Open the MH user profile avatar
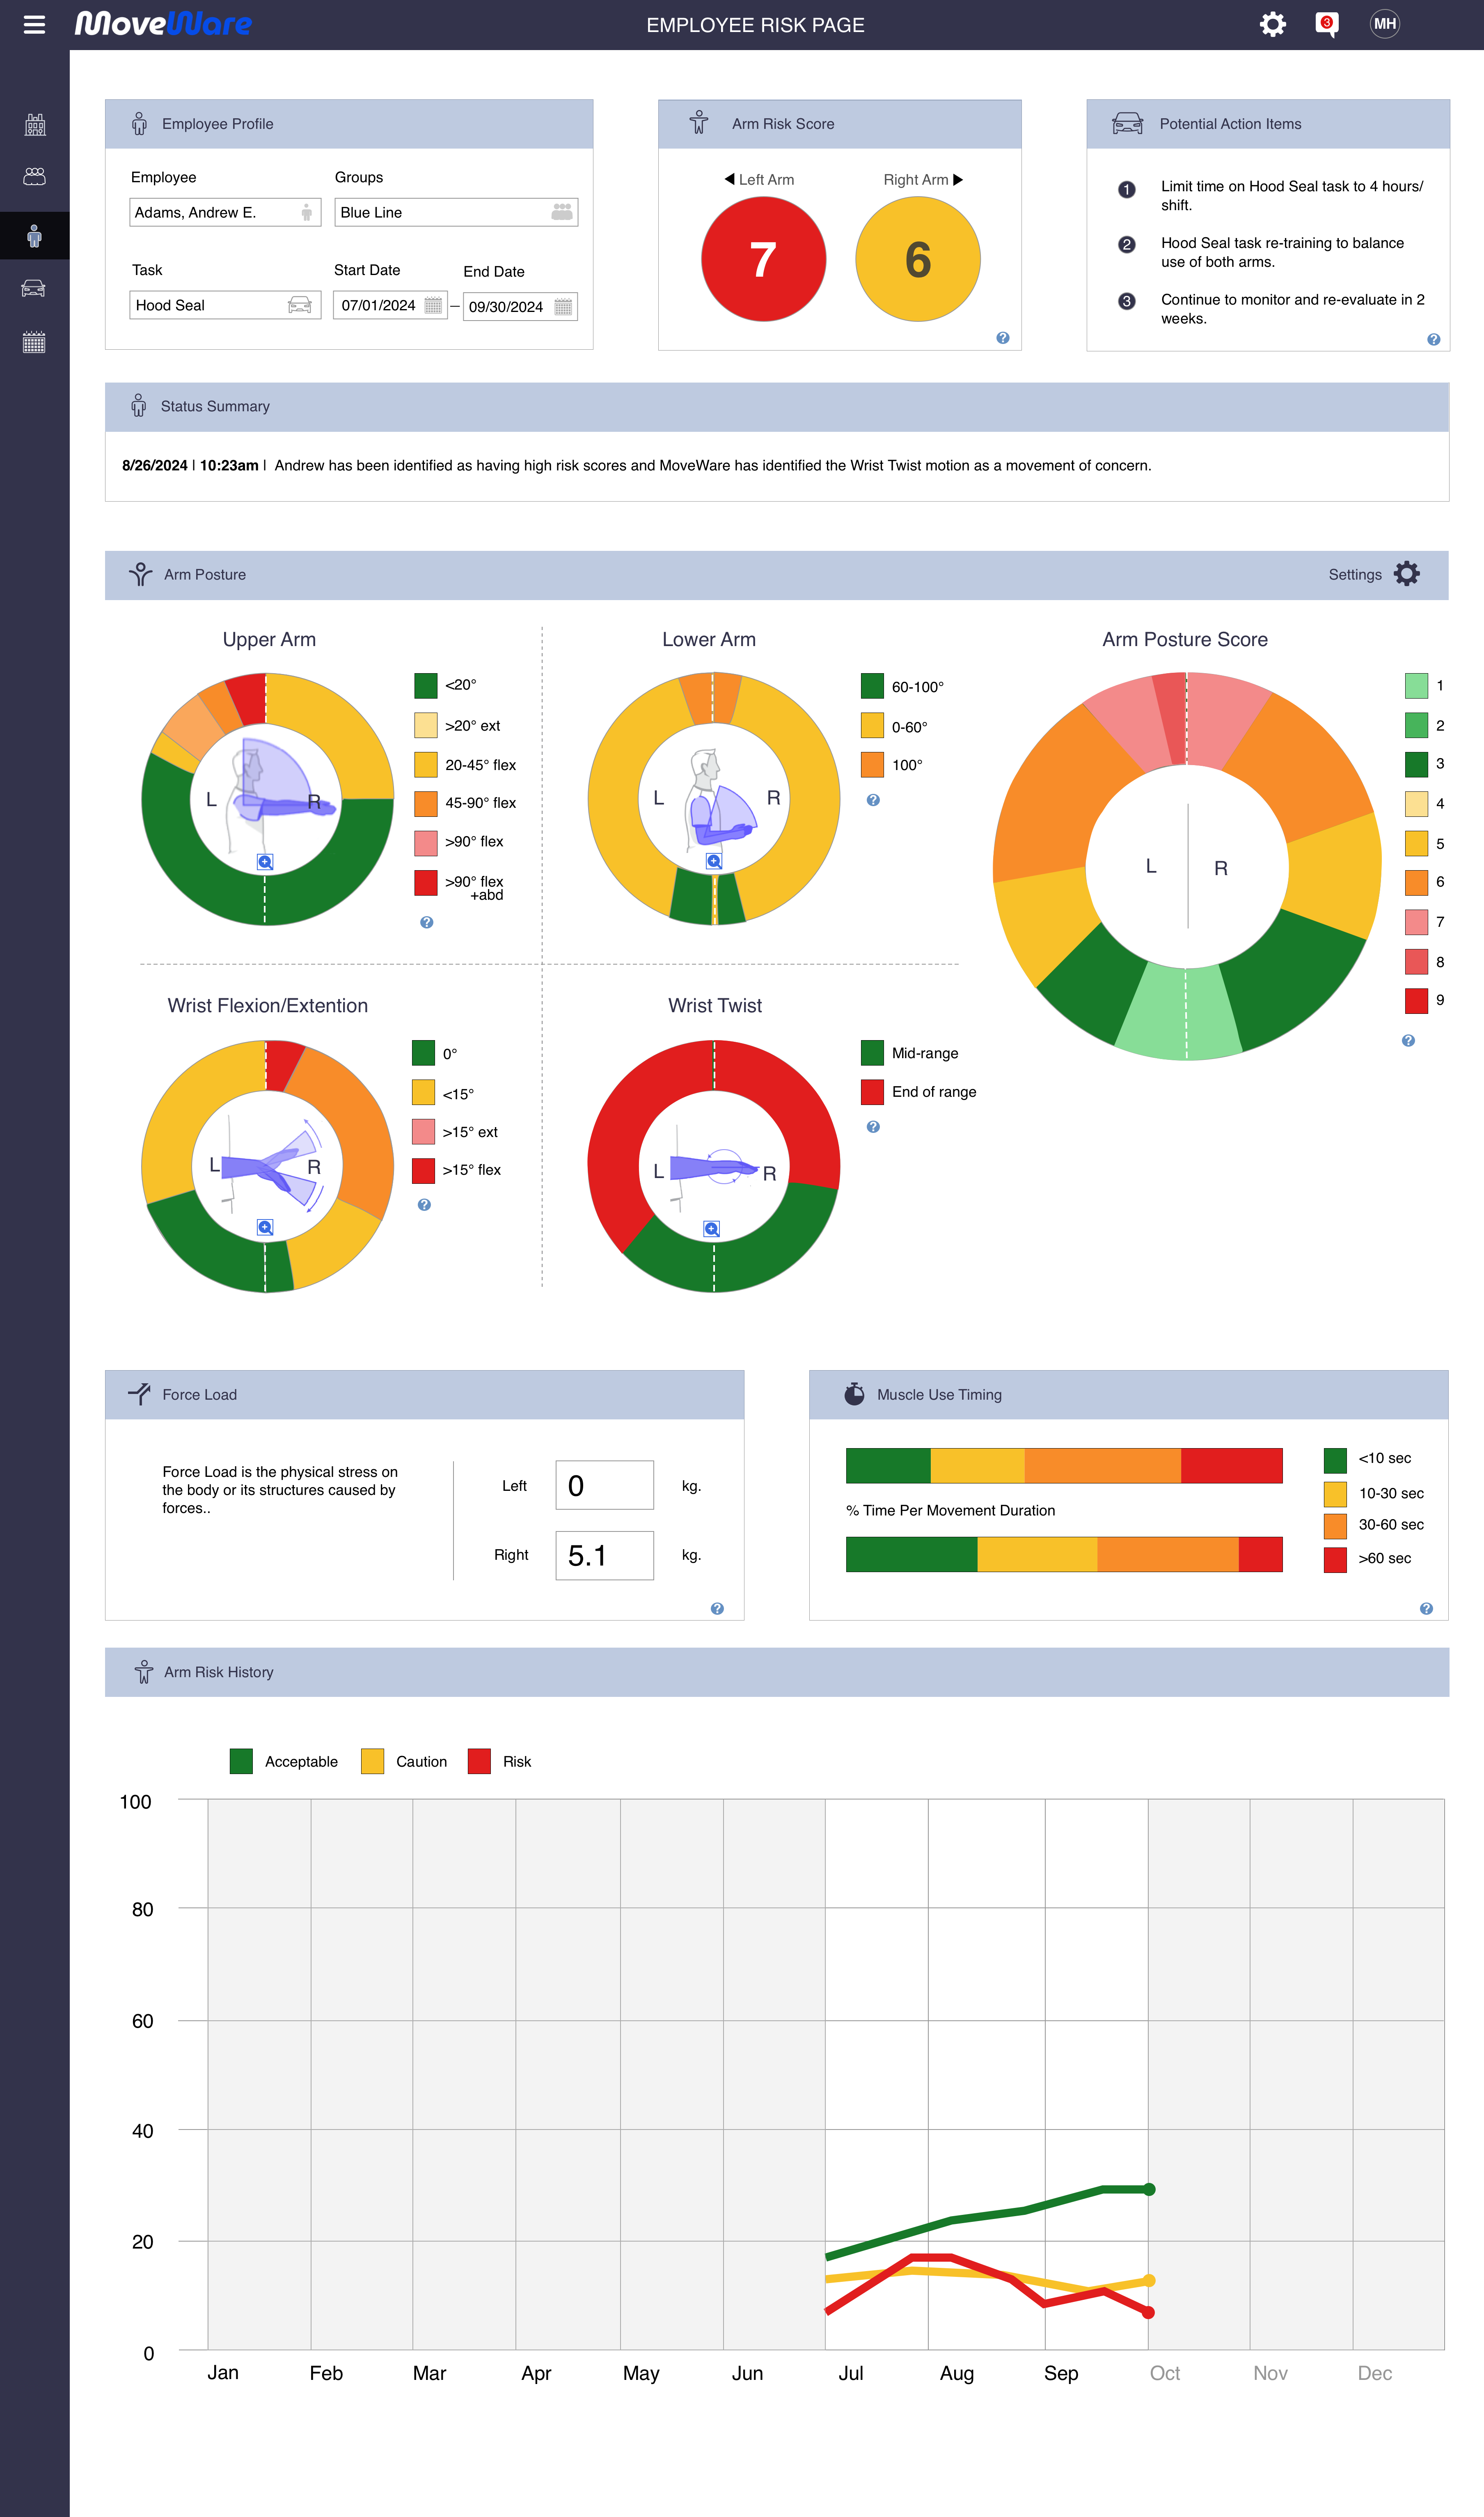The width and height of the screenshot is (1484, 2517). click(1385, 24)
